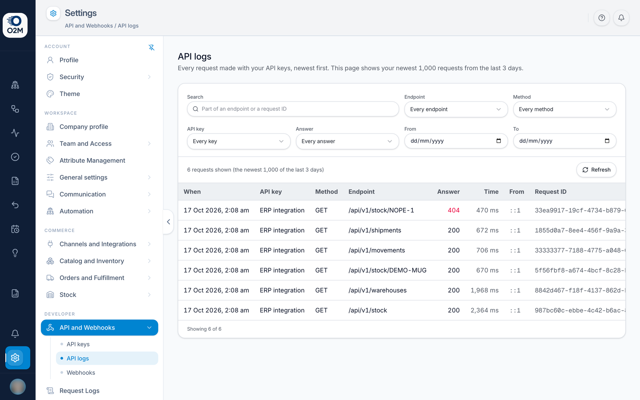The width and height of the screenshot is (640, 400).
Task: Open the Every method dropdown
Action: (x=564, y=109)
